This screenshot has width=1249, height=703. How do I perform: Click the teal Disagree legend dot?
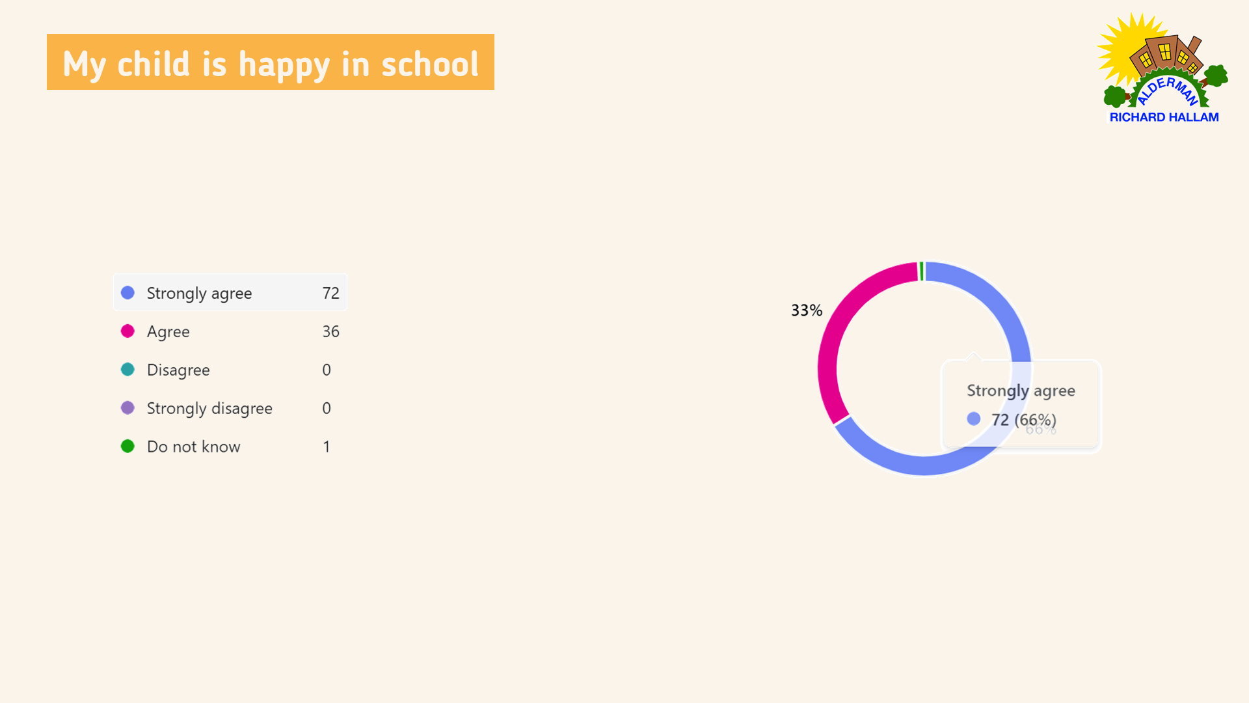click(128, 370)
